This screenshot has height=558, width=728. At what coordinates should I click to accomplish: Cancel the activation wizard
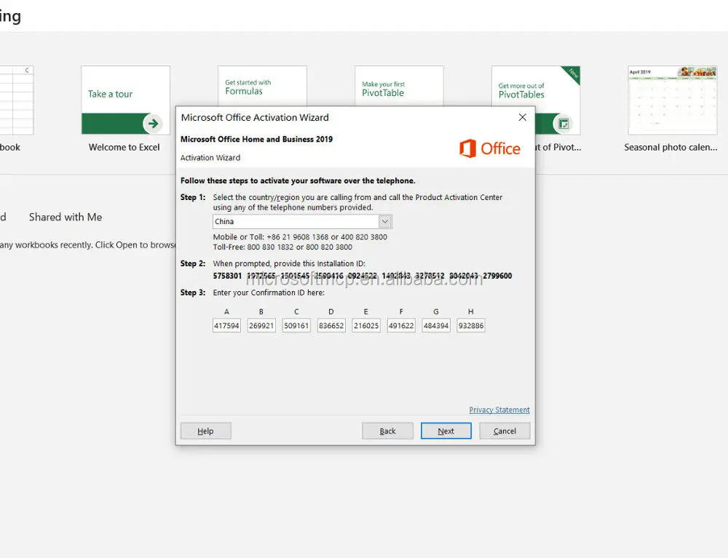[505, 431]
